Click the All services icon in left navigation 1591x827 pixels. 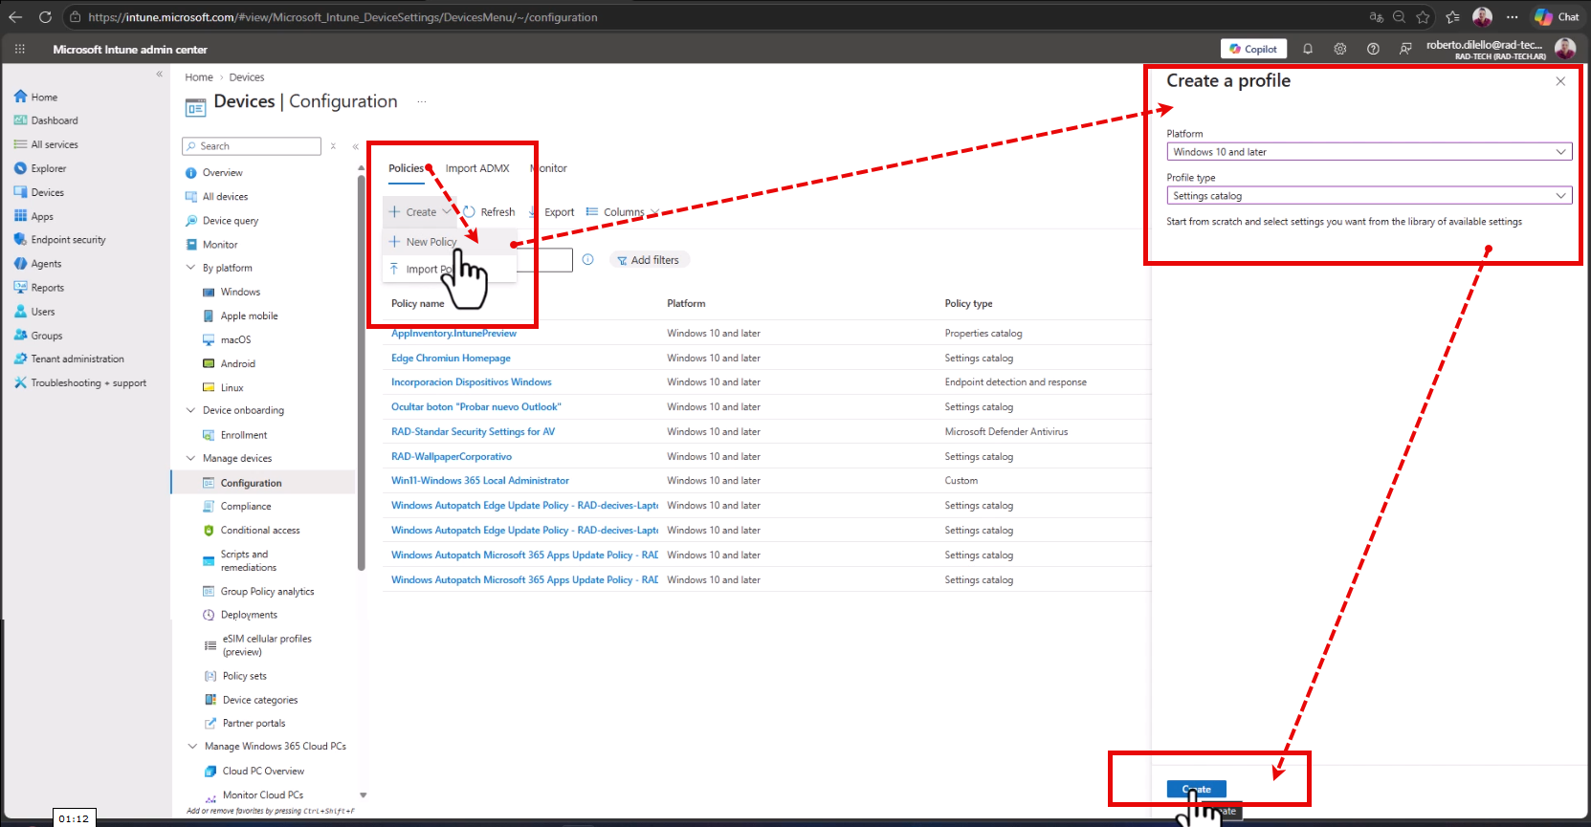pos(20,144)
